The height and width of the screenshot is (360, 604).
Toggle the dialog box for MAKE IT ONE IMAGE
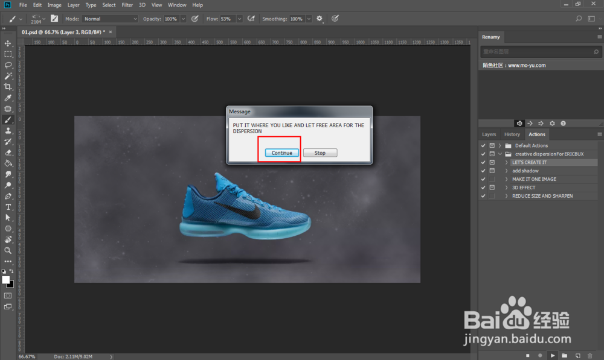tap(492, 179)
